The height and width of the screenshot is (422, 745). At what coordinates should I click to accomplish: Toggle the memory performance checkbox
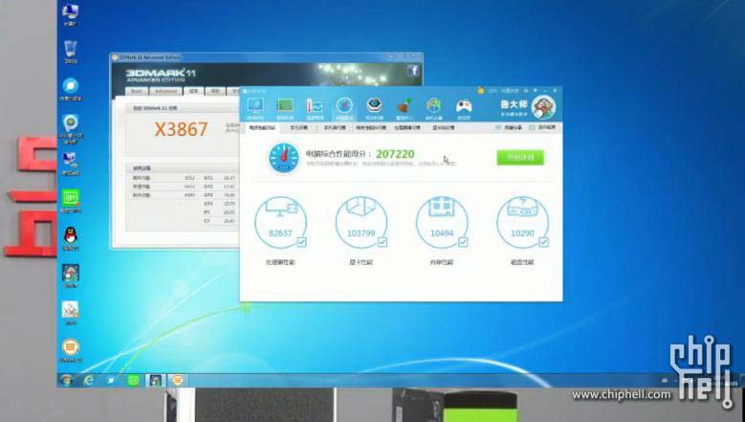point(462,242)
